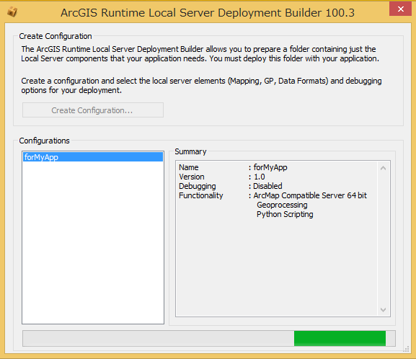
Task: Click the Deployment Builder app icon in title bar
Action: pos(12,12)
